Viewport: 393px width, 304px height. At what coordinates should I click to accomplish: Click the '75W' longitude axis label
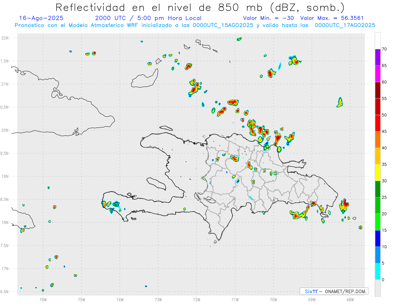[x=82, y=299]
